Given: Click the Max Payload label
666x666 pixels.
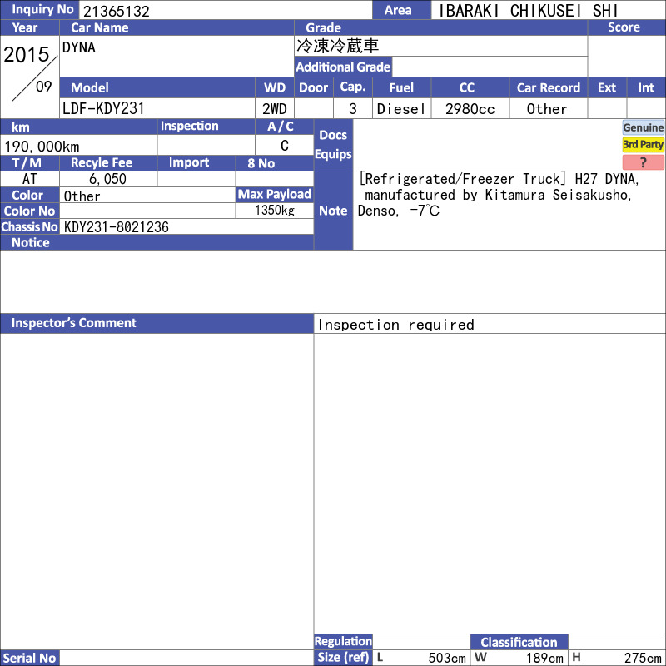Looking at the screenshot, I should click(x=275, y=194).
